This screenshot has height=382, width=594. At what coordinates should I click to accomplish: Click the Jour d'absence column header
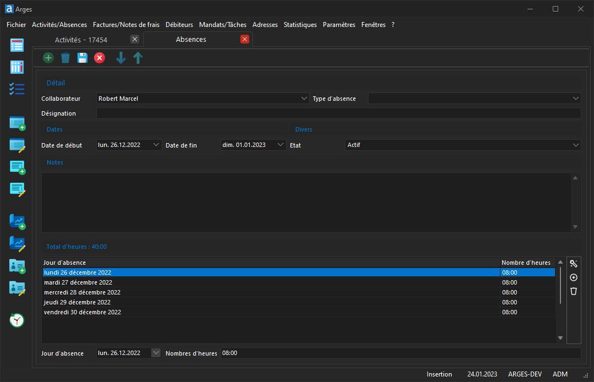tap(271, 263)
